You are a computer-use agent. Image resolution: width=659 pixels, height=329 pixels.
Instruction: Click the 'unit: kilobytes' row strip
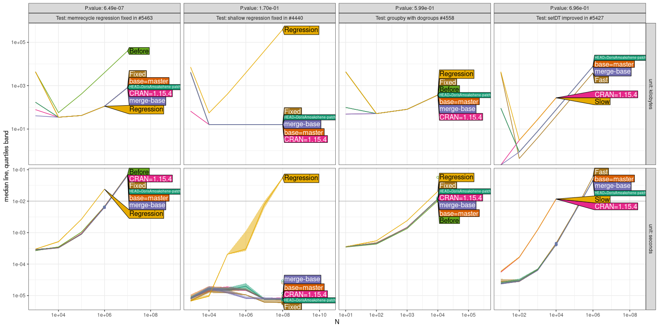[x=651, y=94]
